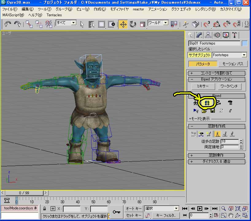The height and width of the screenshot is (221, 251).
Task: Click the 両足接地 value field
Action: click(x=230, y=147)
